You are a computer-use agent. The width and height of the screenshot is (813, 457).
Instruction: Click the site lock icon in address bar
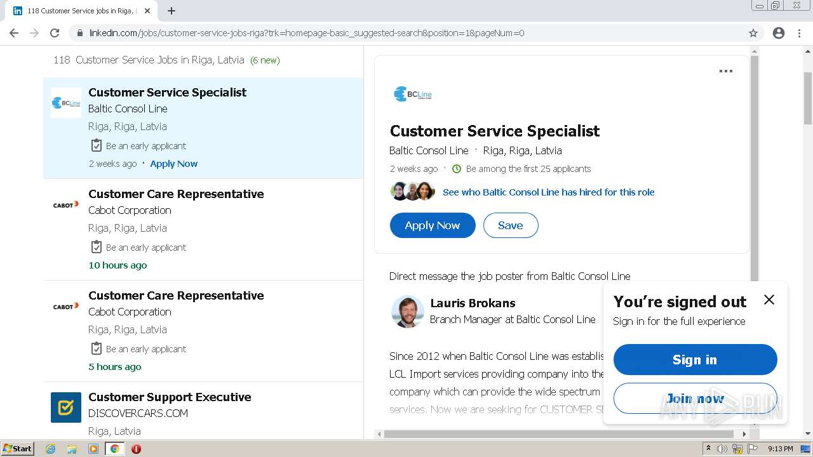point(79,33)
